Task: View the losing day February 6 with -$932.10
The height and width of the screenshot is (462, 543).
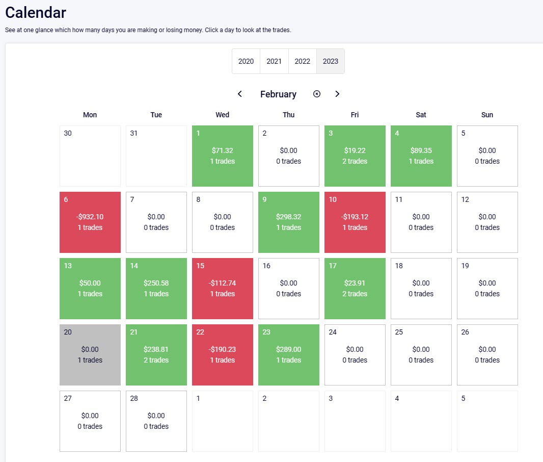Action: point(90,222)
